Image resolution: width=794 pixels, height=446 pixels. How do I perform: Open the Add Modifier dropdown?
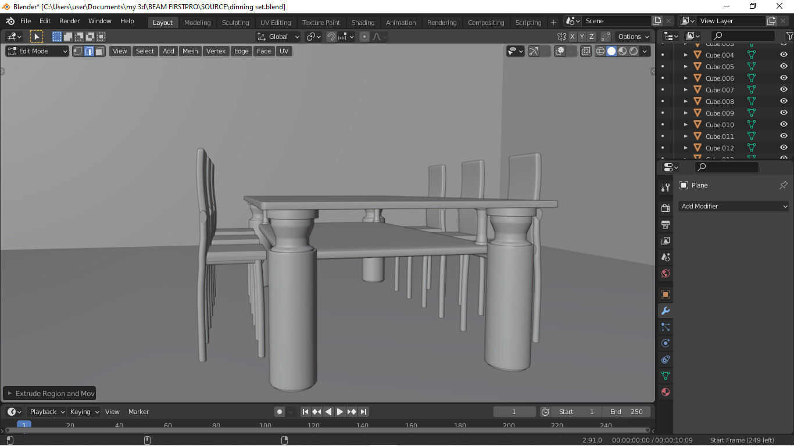[x=733, y=206]
